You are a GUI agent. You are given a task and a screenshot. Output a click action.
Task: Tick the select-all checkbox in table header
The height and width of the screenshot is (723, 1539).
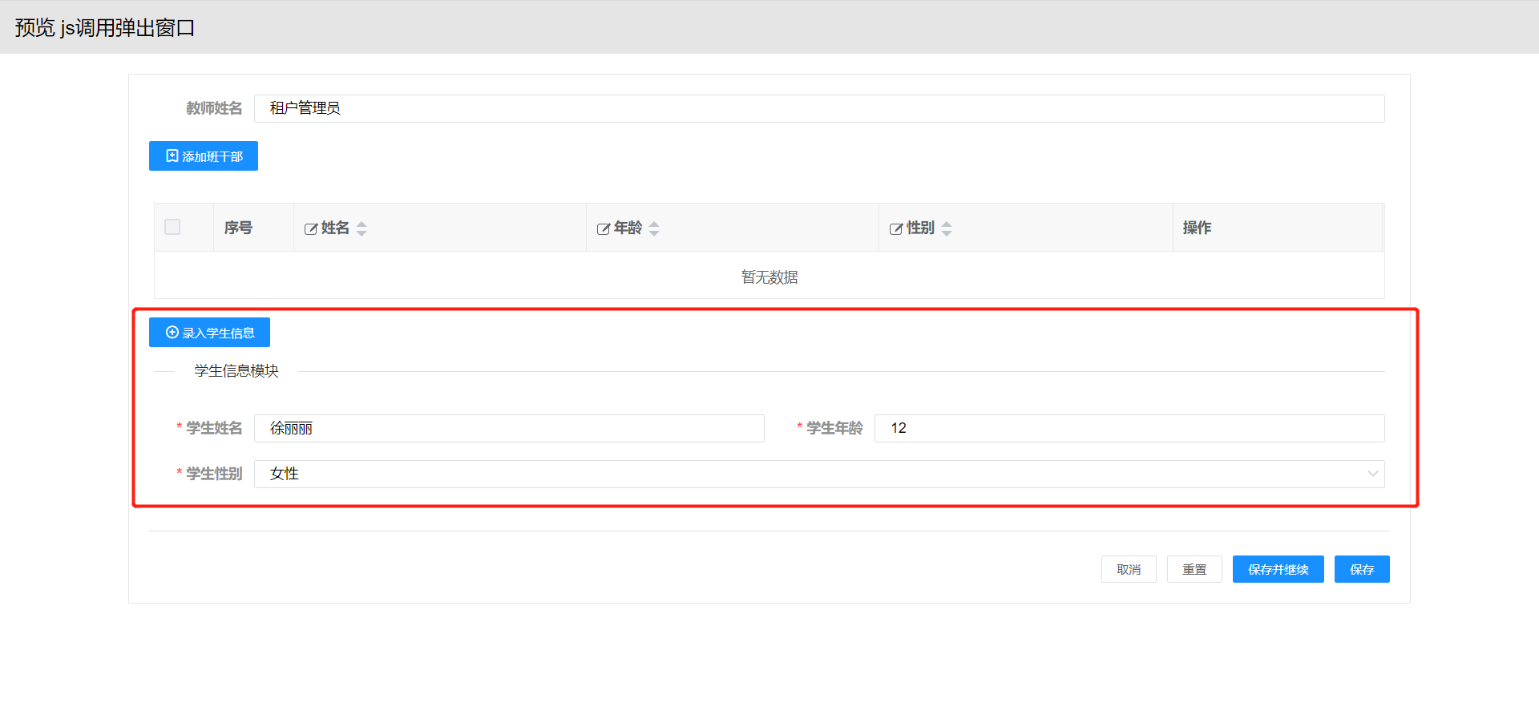[172, 227]
